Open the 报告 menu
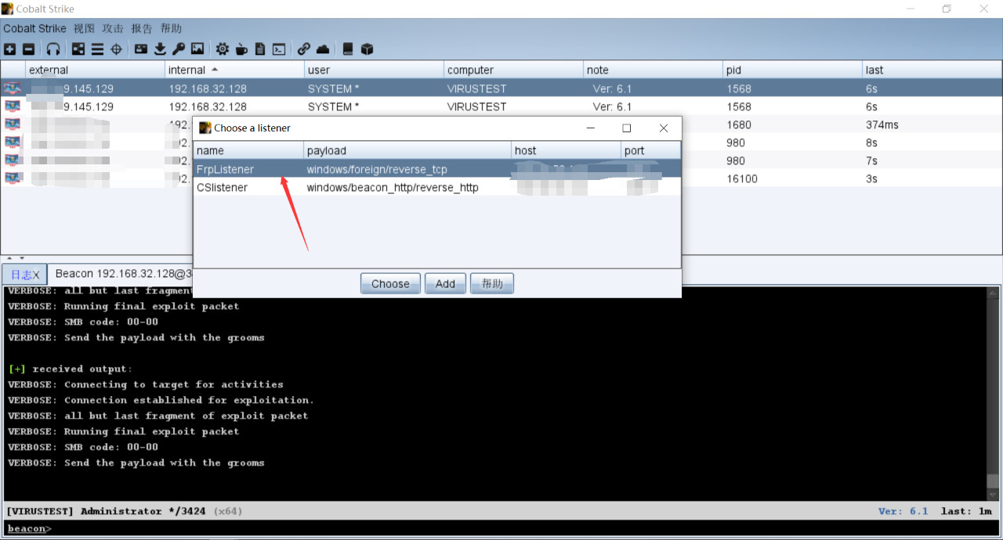Screen dimensions: 1003x540 click(142, 28)
